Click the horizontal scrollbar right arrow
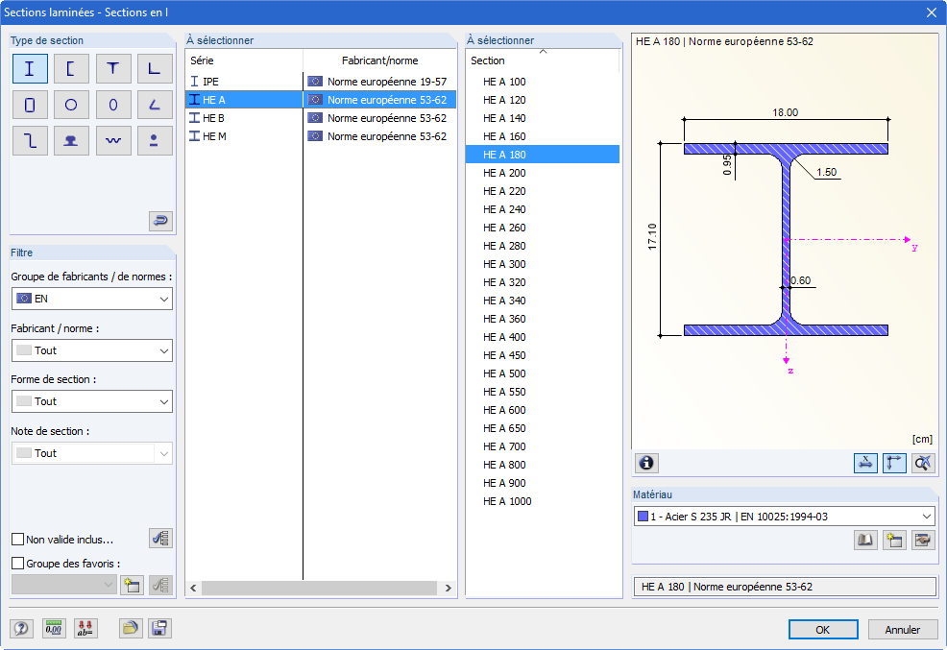The width and height of the screenshot is (947, 650). coord(448,588)
